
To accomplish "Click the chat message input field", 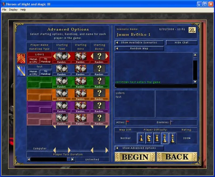I will point(156,86).
